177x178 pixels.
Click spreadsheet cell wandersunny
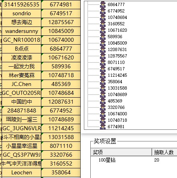pyautogui.click(x=22, y=31)
